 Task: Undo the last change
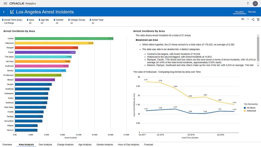click(x=243, y=20)
